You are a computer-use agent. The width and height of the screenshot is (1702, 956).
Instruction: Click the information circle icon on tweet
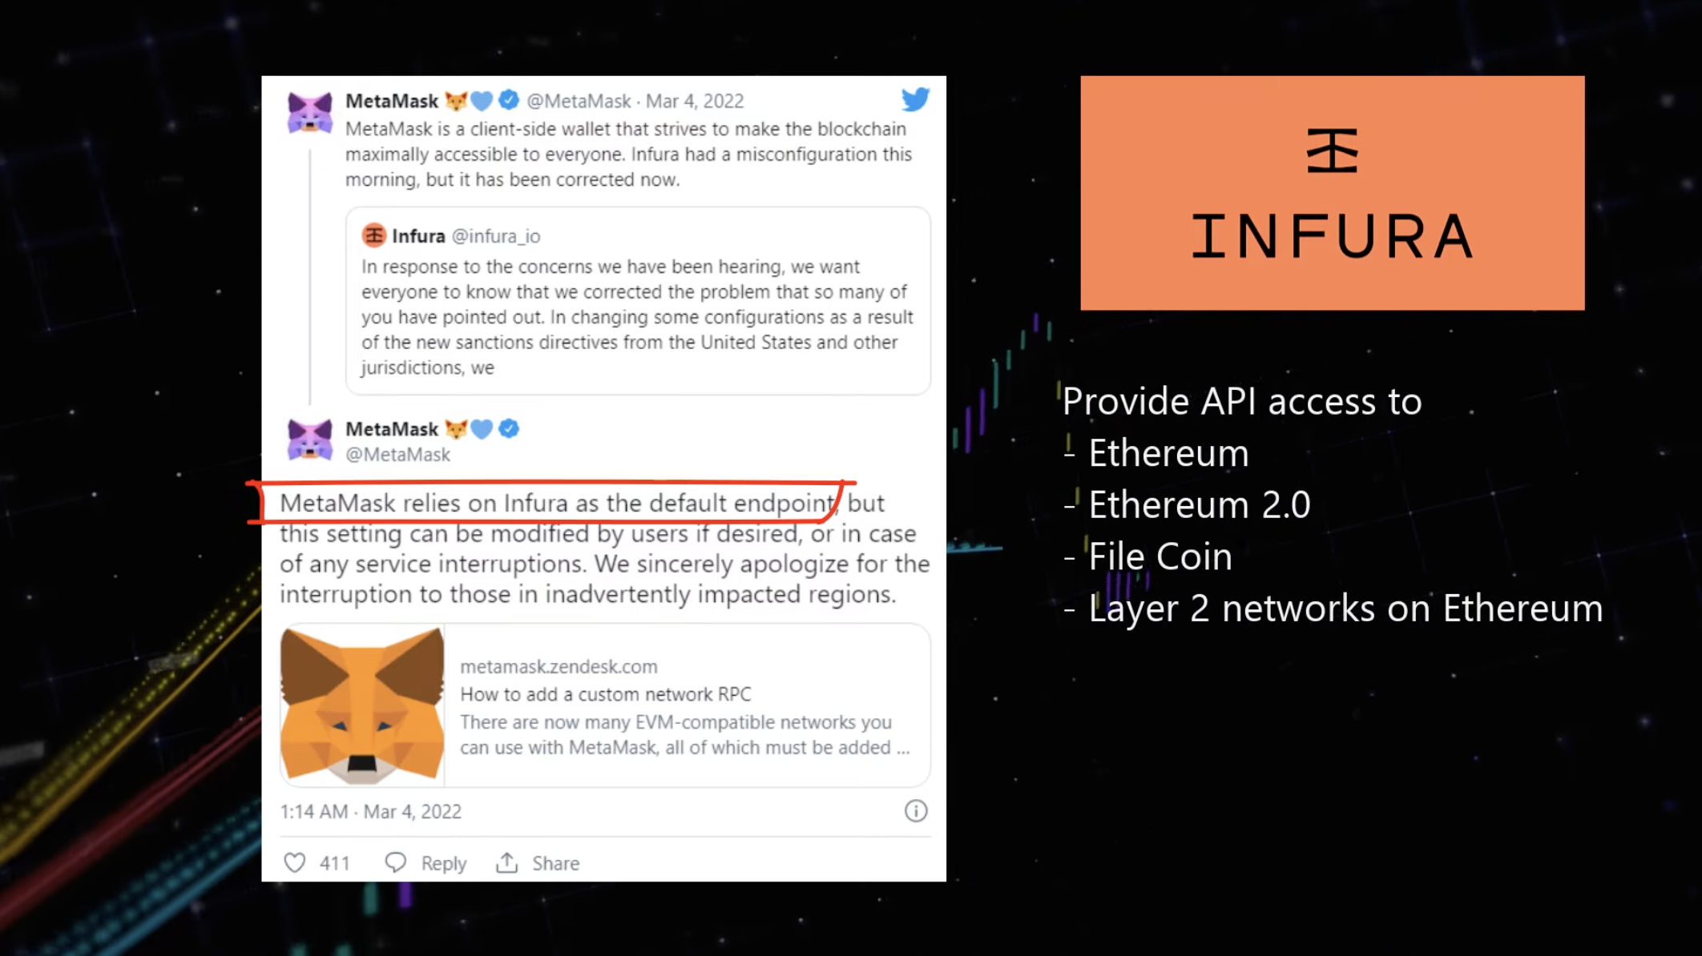tap(915, 811)
